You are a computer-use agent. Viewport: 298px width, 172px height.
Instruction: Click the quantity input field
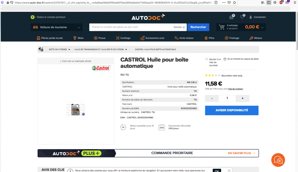227,98
